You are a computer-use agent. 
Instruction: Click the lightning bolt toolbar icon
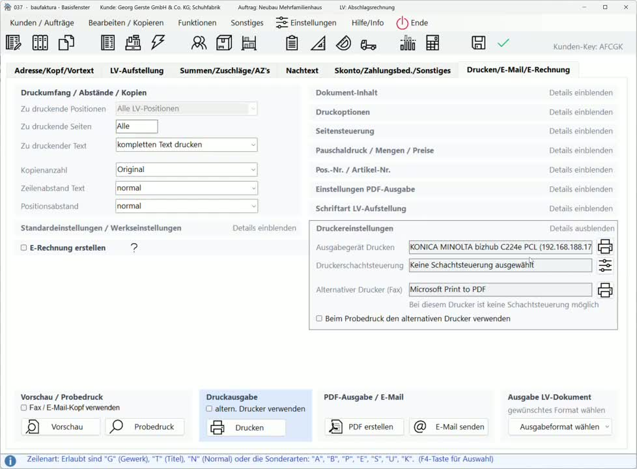(x=158, y=42)
